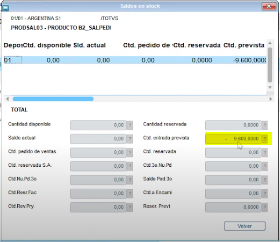
Task: Click 0,00 cell under Ctd. disponible
Action: [47, 60]
